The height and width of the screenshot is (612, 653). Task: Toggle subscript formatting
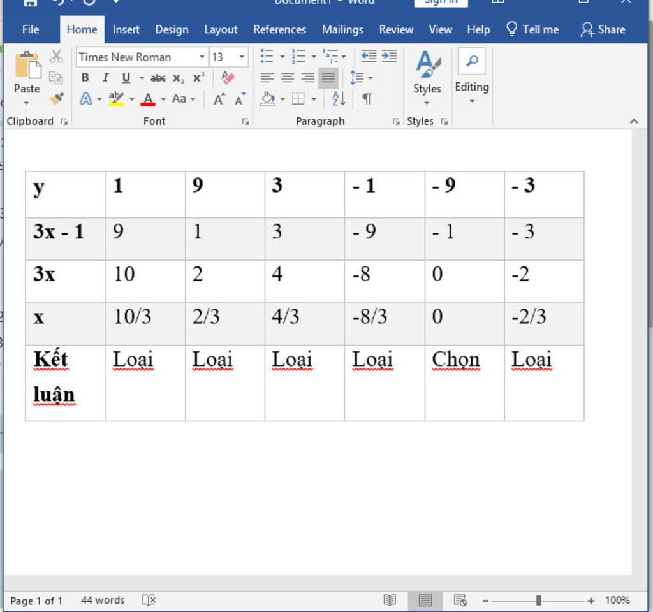pyautogui.click(x=179, y=77)
